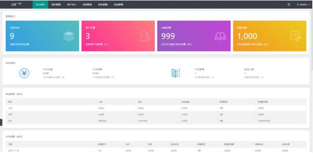
Task: Click the 上月 row label
Action: (x=10, y=108)
